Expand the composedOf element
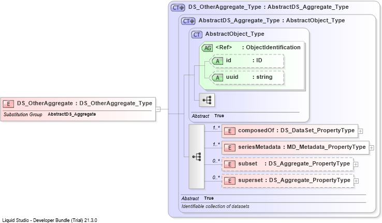 click(x=360, y=131)
